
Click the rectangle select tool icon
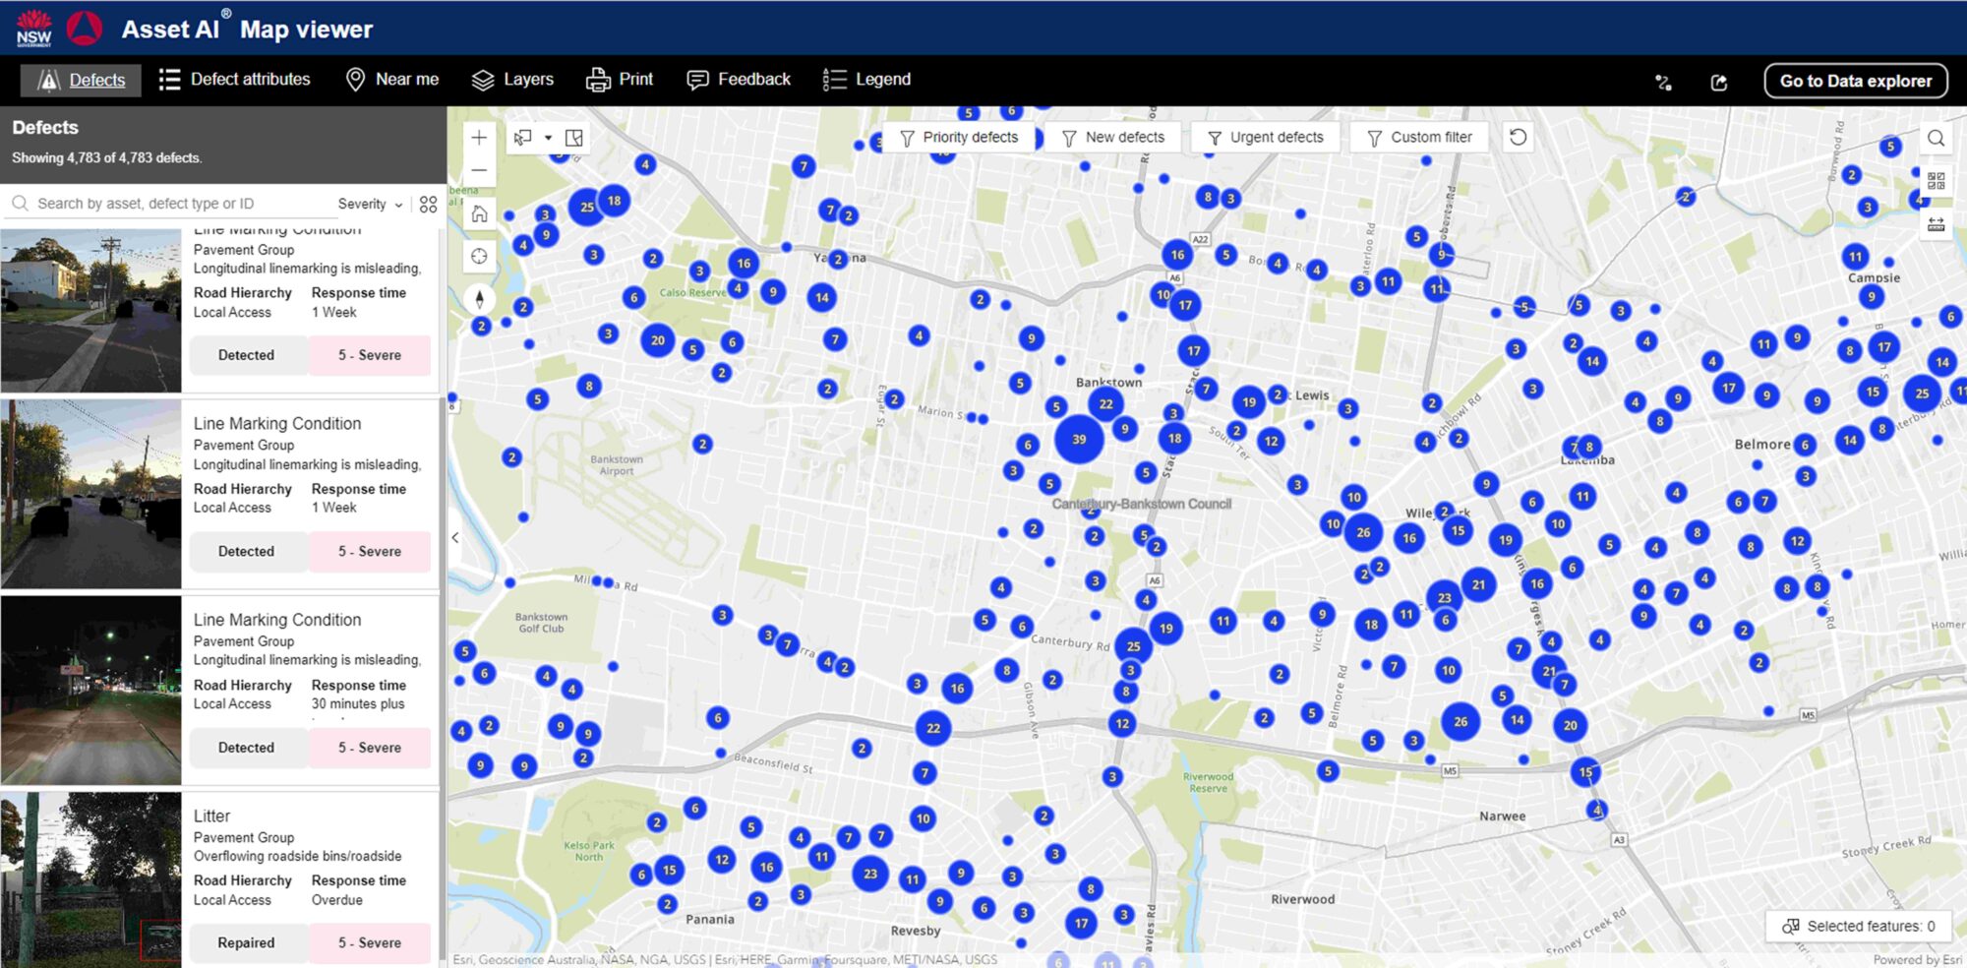coord(523,138)
